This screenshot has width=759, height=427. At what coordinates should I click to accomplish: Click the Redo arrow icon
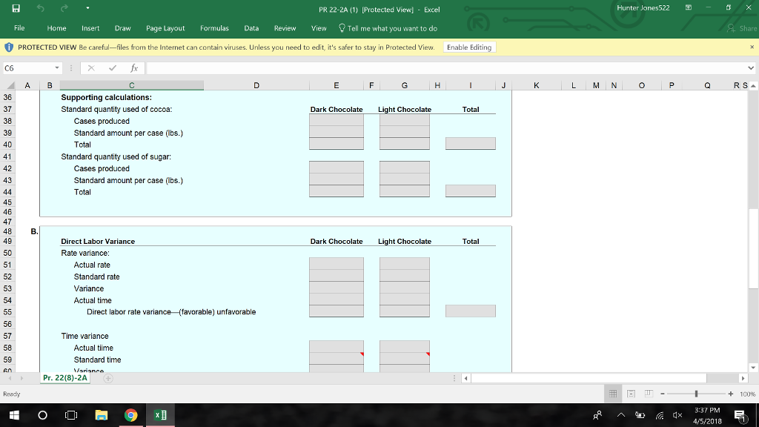(x=64, y=8)
